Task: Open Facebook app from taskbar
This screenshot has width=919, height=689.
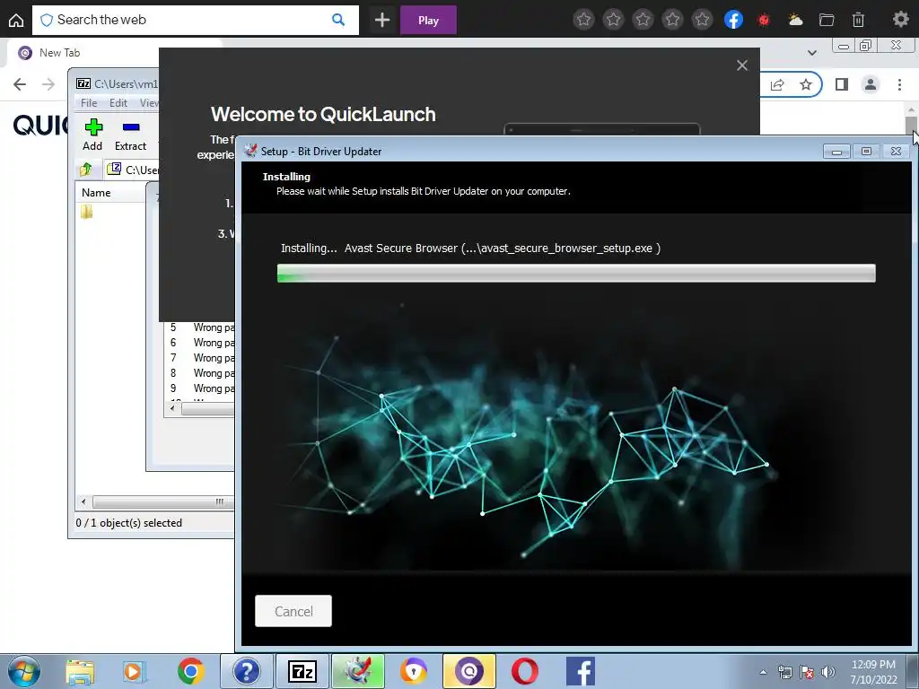Action: [581, 671]
